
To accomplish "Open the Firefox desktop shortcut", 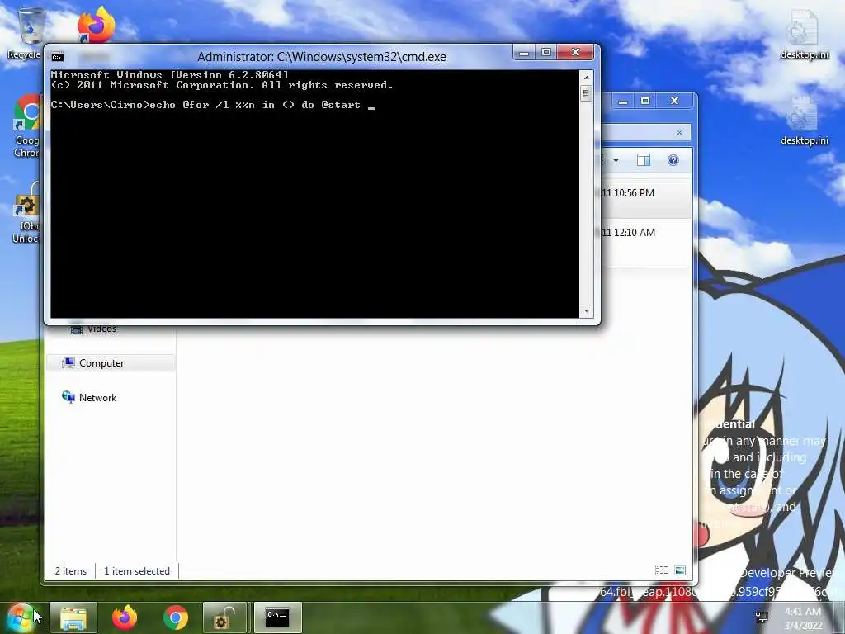I will [96, 25].
